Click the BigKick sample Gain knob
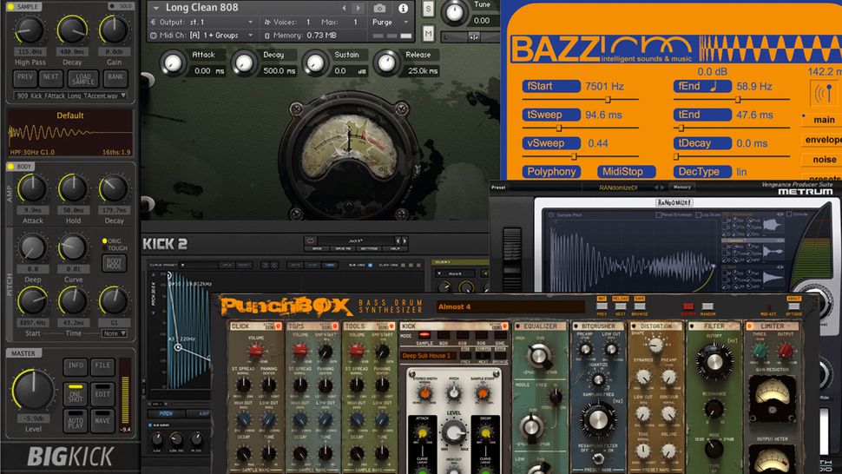842x474 pixels. coord(114,30)
